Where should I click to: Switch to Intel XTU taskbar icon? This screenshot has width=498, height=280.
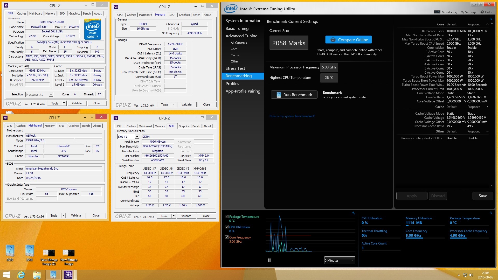[x=53, y=275]
